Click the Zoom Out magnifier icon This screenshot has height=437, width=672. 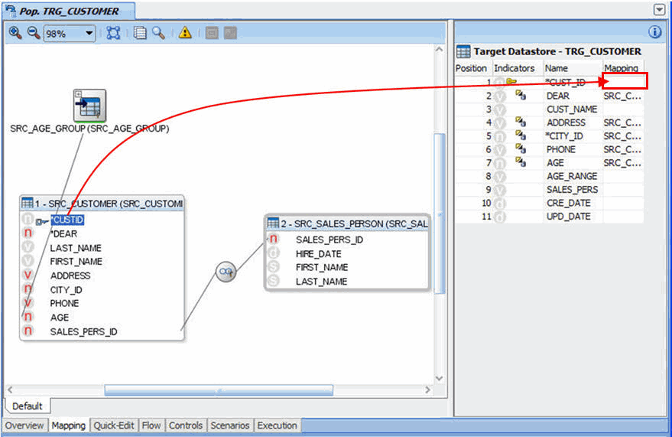pos(34,33)
